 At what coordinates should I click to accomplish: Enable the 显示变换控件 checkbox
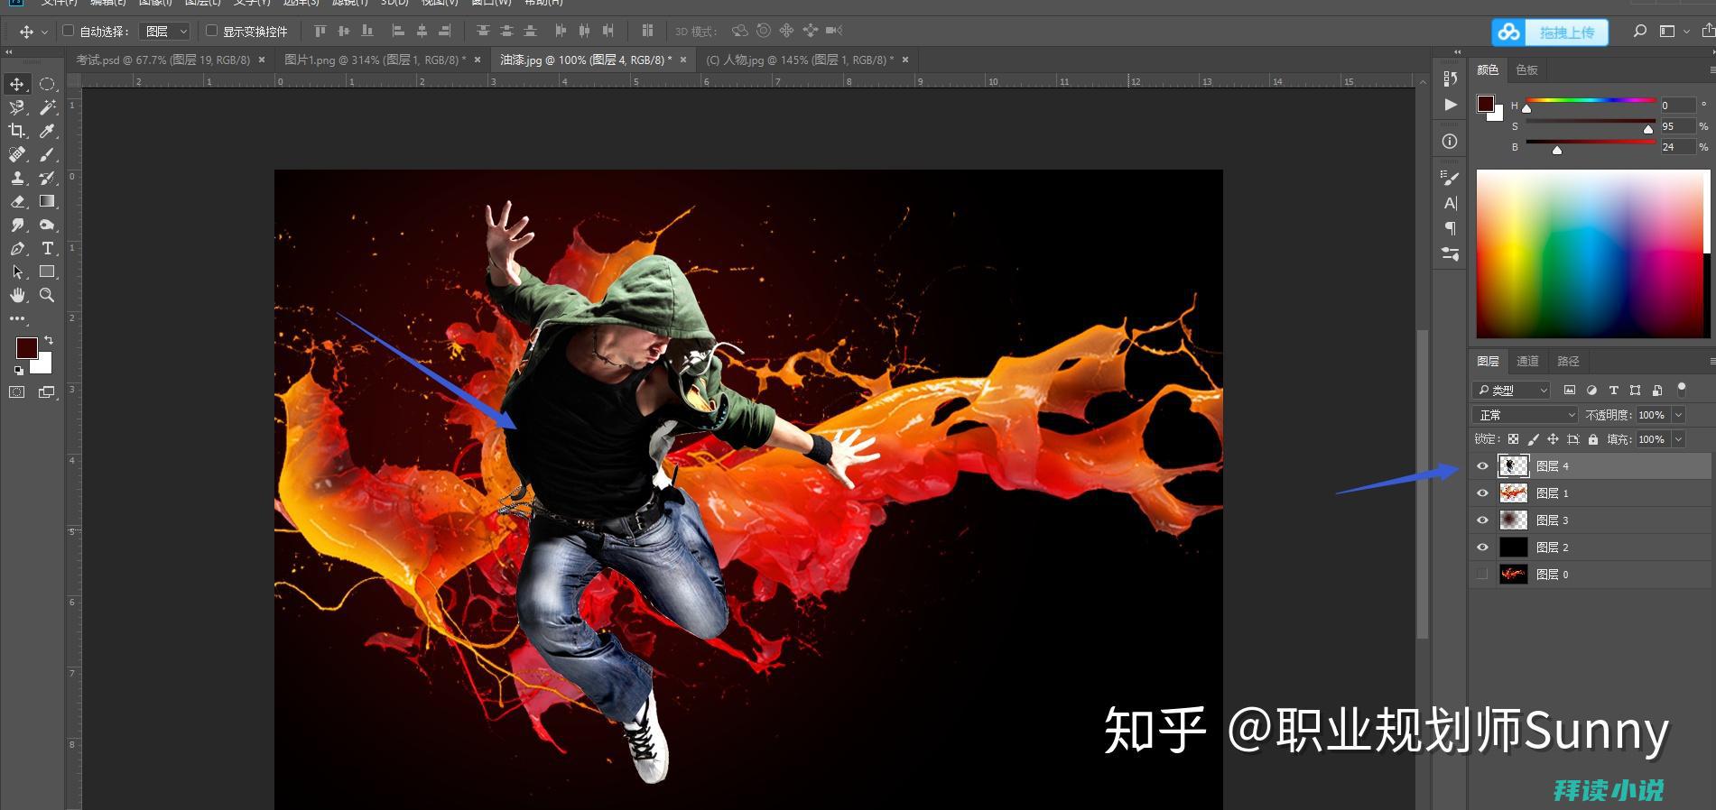point(211,31)
